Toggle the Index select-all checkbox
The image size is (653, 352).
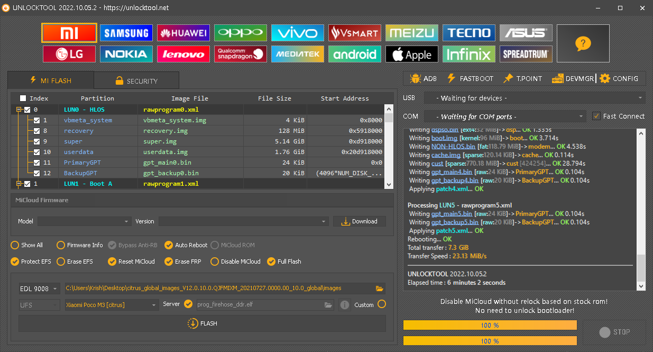click(x=23, y=98)
